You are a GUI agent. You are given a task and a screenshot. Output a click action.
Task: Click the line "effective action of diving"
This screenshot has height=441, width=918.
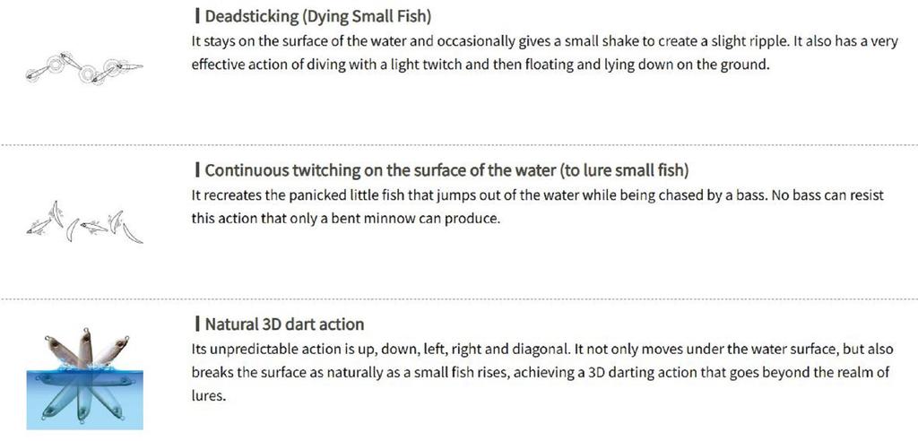[481, 65]
